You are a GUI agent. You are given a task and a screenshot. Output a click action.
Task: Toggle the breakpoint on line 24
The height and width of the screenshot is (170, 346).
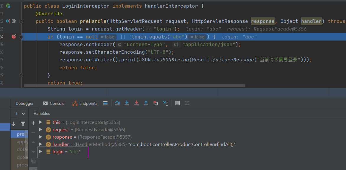coord(14,36)
